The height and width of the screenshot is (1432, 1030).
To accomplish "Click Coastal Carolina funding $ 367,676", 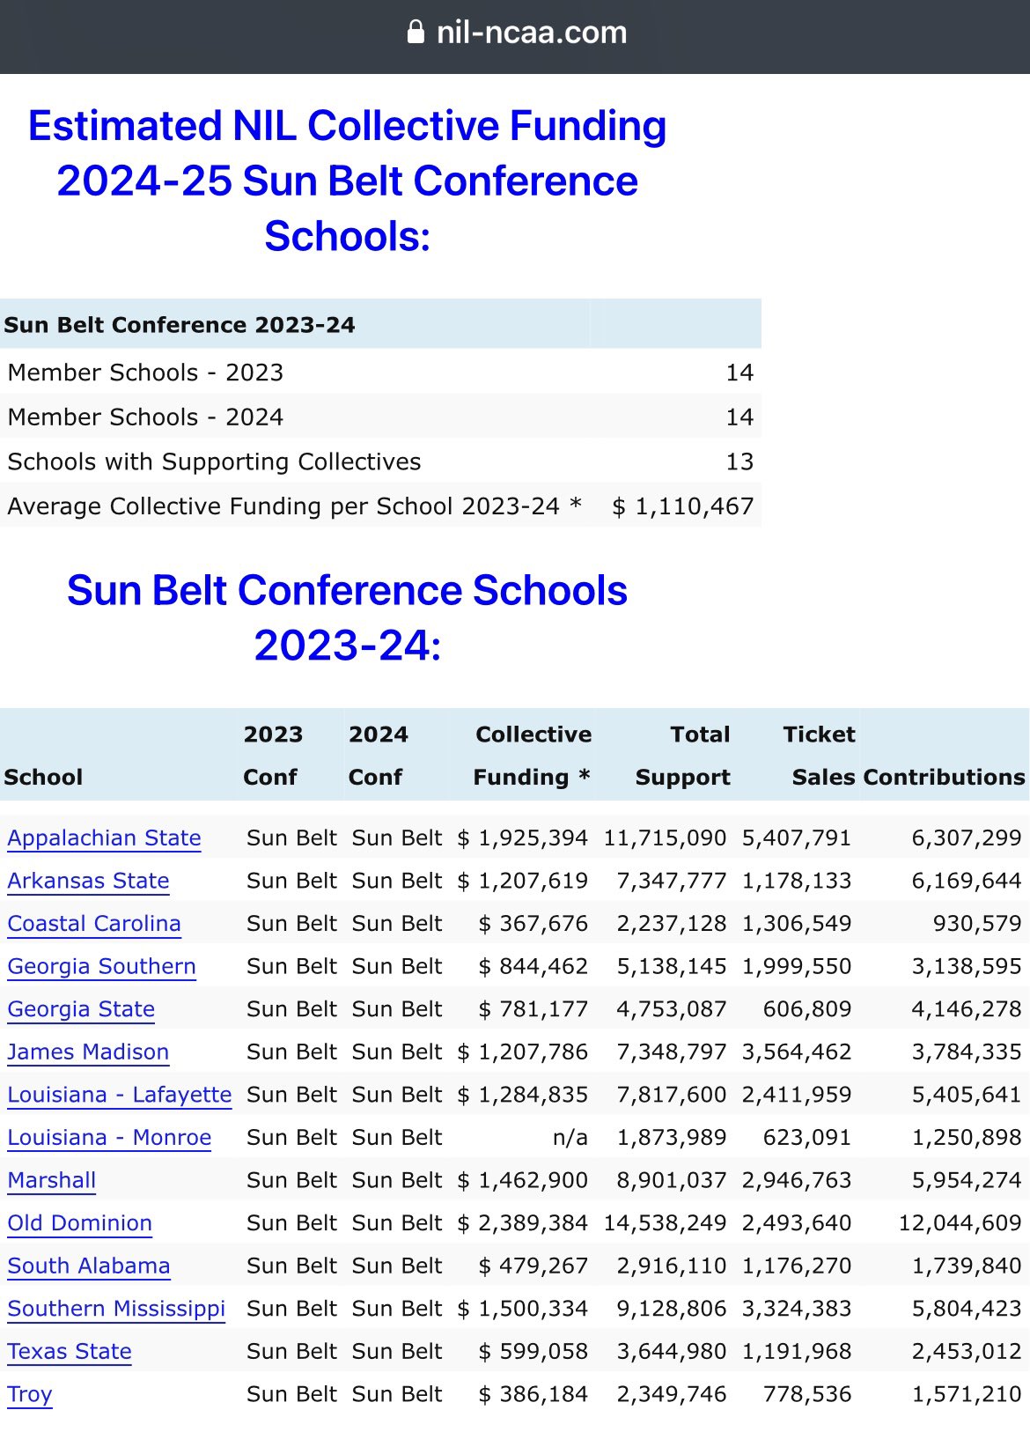I will coord(533,923).
